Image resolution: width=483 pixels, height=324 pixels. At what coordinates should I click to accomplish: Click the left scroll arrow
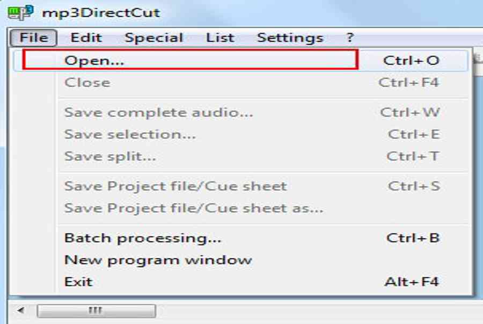coord(20,311)
